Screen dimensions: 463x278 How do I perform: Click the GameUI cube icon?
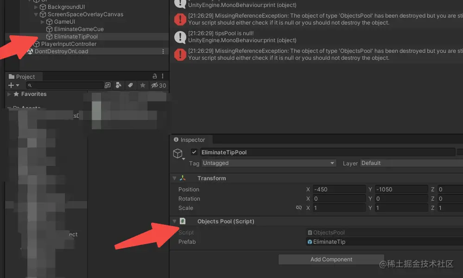point(49,21)
